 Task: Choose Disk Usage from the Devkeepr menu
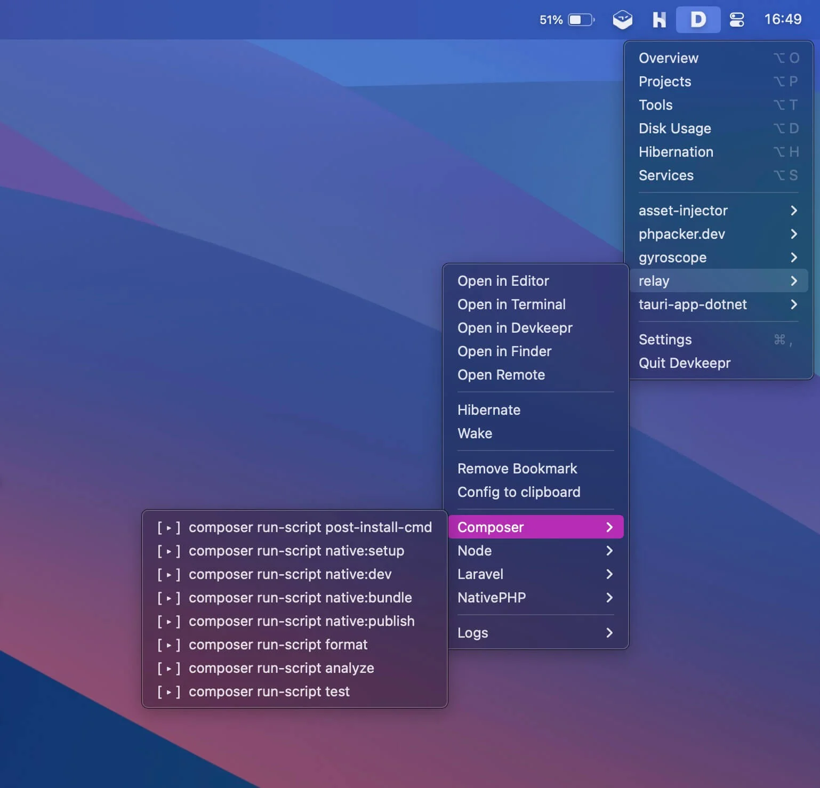[x=674, y=128]
